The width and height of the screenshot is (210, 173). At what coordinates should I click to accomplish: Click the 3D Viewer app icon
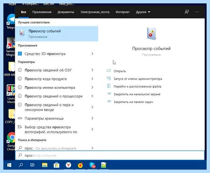20,54
